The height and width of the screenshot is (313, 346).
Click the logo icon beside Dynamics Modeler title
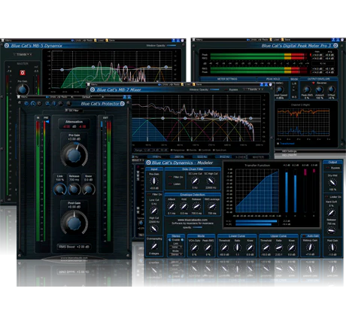[x=148, y=163]
